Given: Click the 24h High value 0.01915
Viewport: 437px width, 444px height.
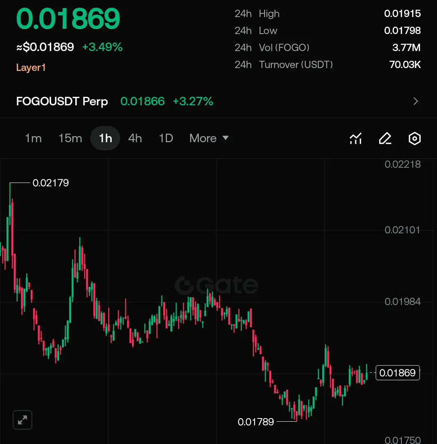Looking at the screenshot, I should 402,14.
